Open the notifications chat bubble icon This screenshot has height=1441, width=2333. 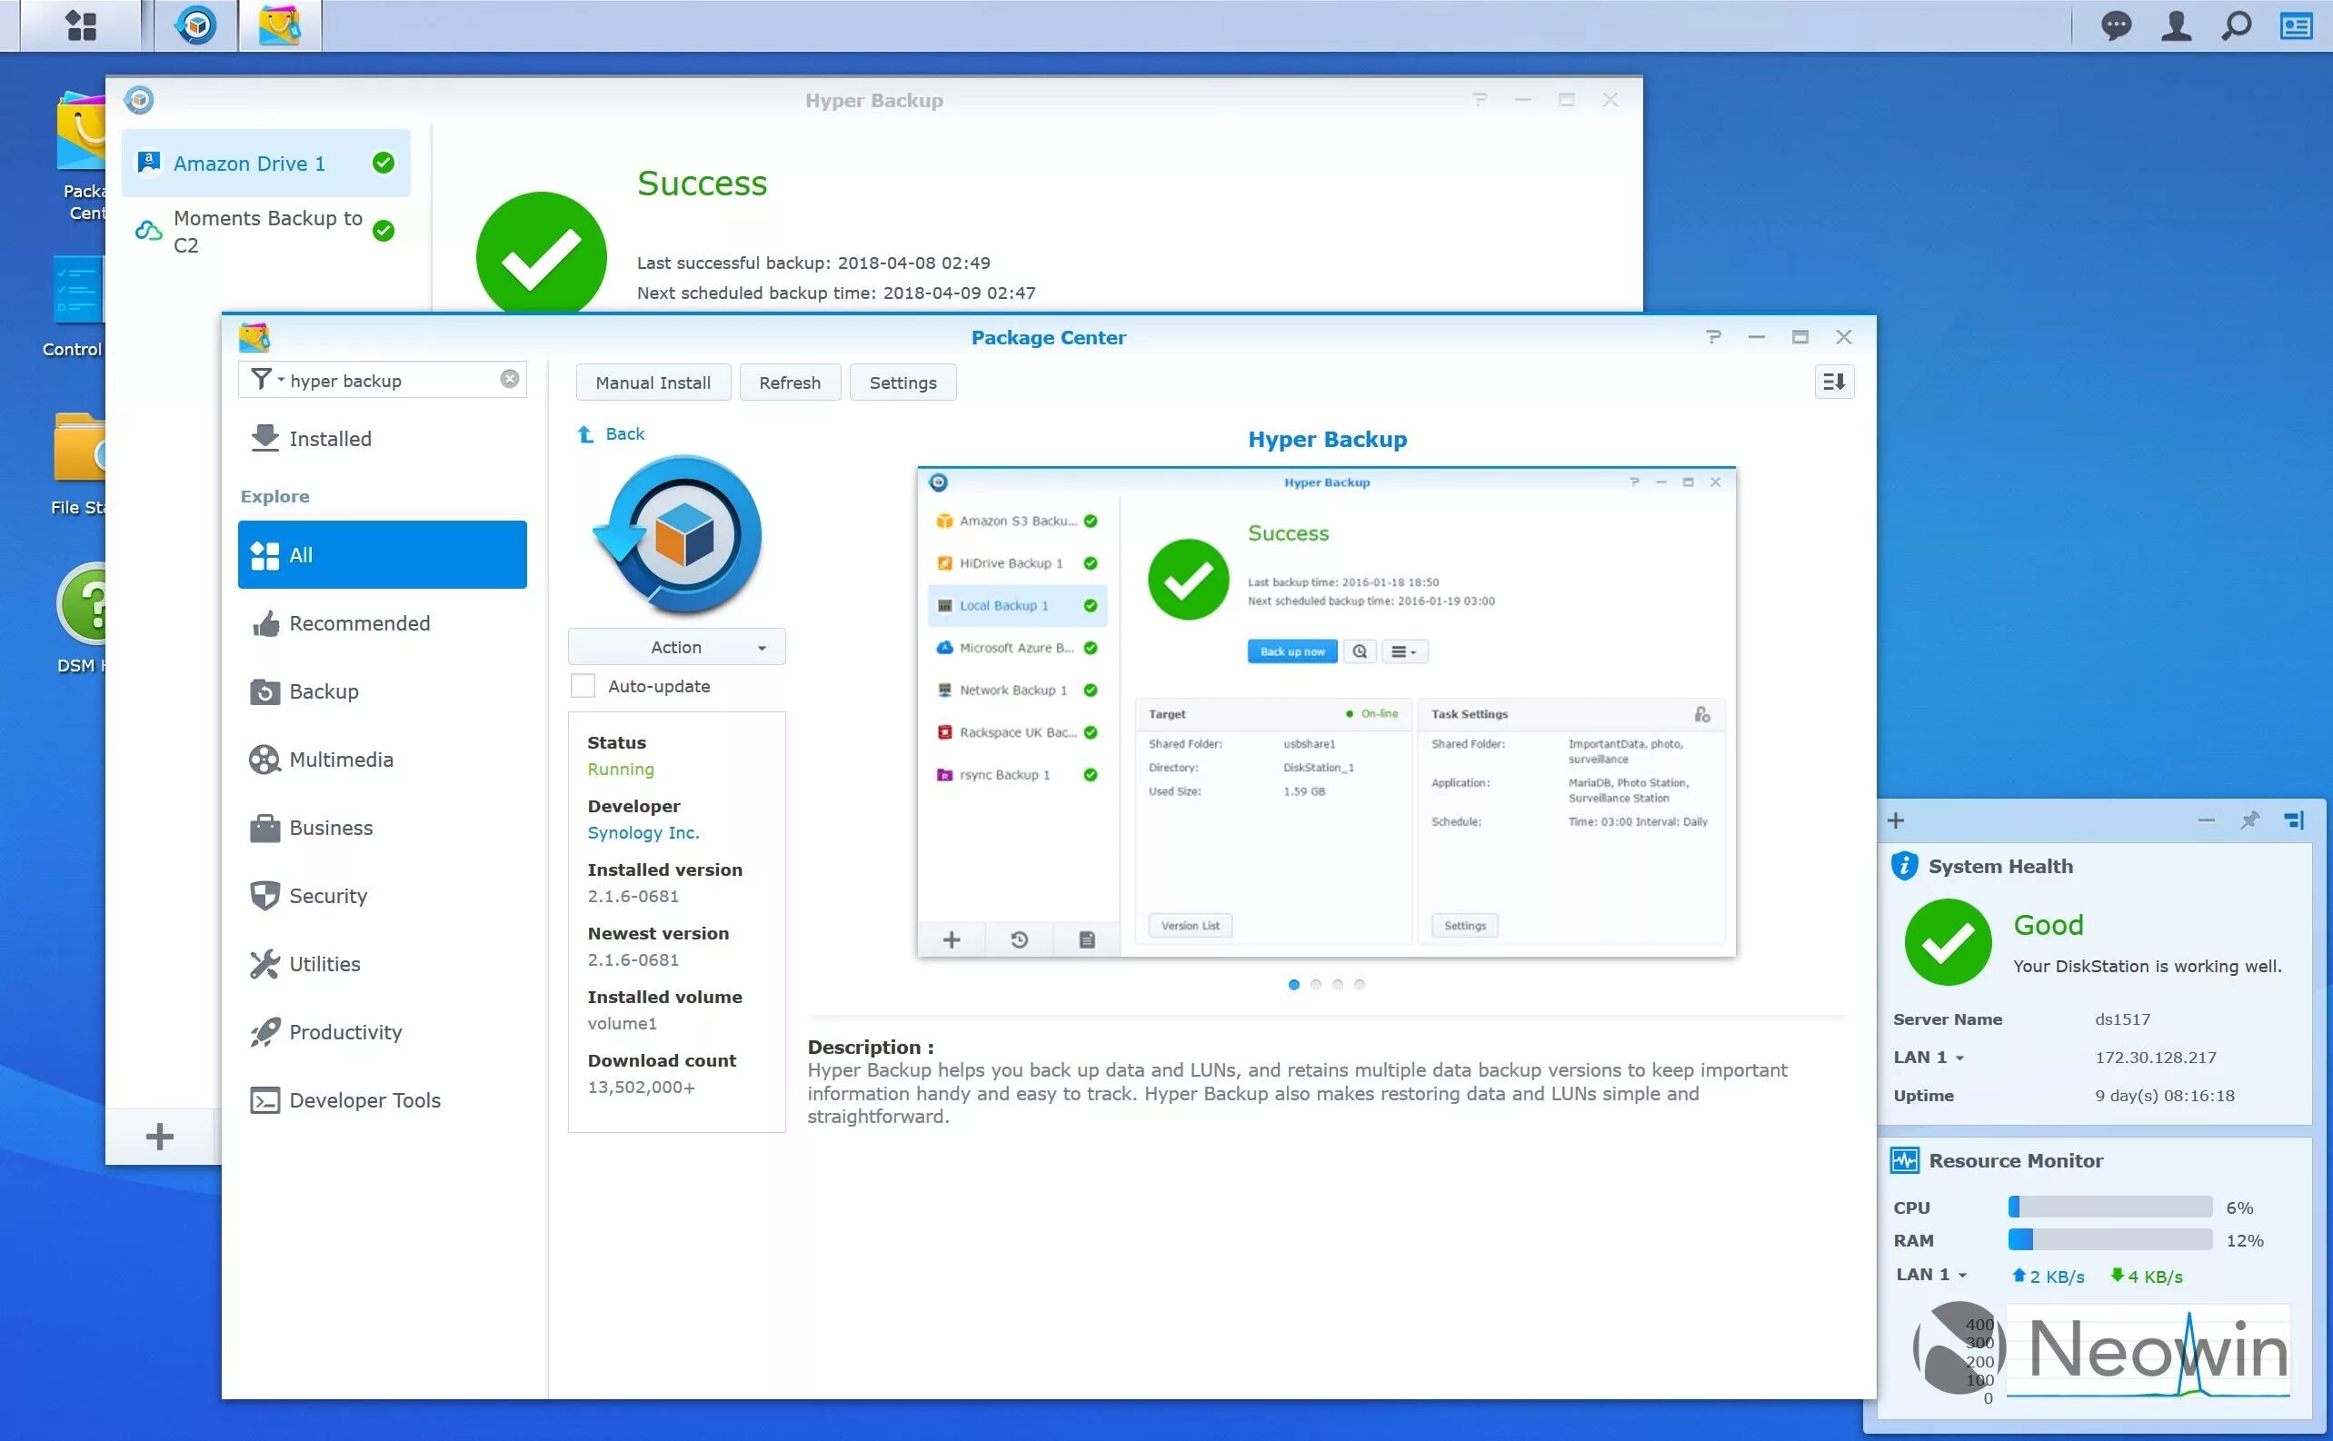(2116, 25)
